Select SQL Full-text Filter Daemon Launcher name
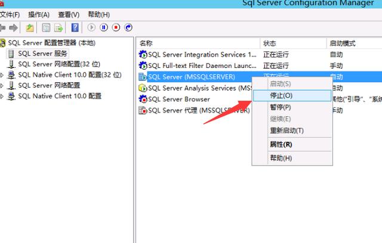Screen dimensions: 382x243 (x=202, y=66)
